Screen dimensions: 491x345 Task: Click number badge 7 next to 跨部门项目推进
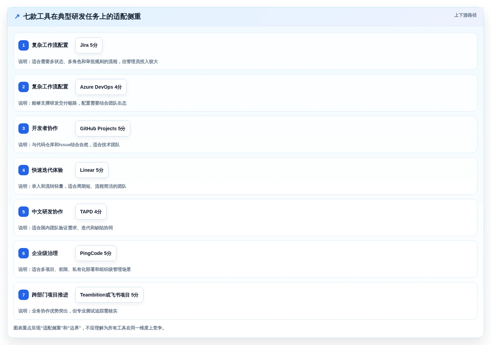[x=24, y=295]
